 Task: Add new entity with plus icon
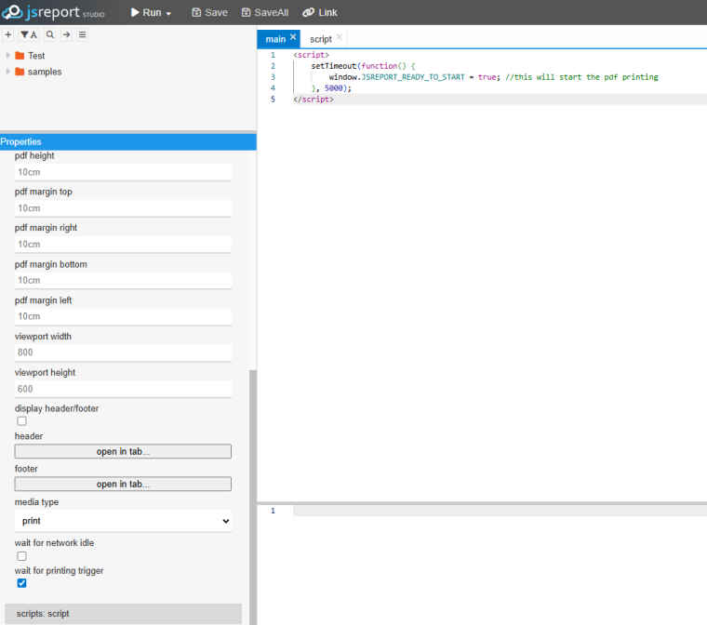(x=8, y=34)
